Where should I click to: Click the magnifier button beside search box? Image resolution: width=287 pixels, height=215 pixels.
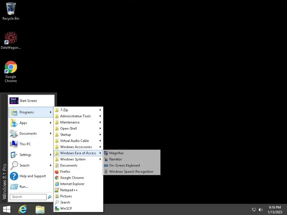coord(49,197)
